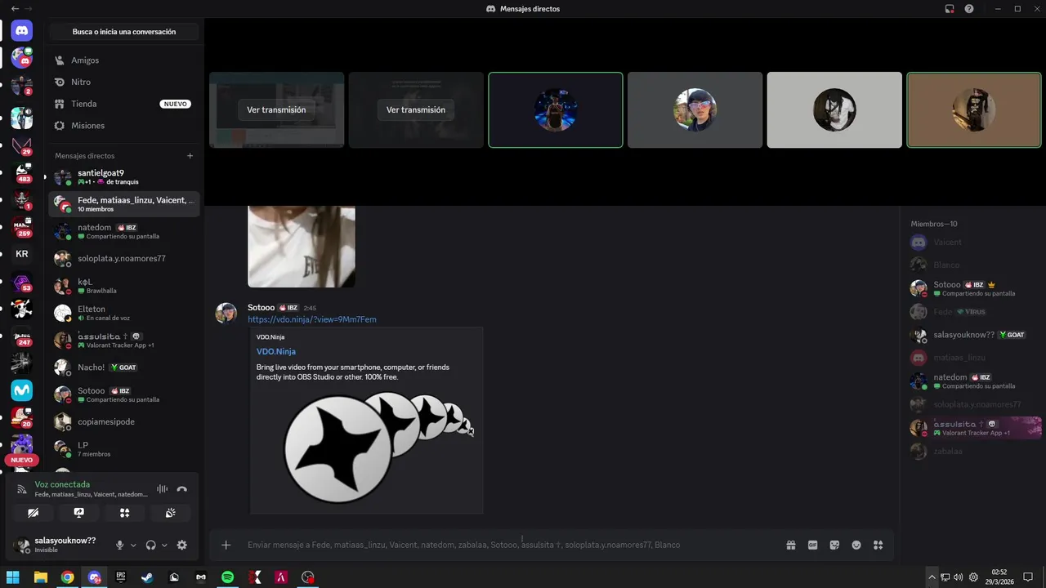This screenshot has height=588, width=1046.
Task: Launch Epic Games from the taskbar
Action: click(x=121, y=577)
